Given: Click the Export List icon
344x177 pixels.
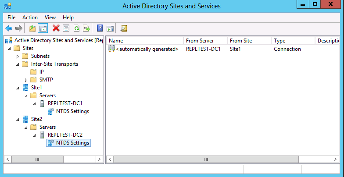Looking at the screenshot, I should (86, 28).
